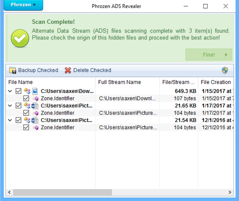Select the C:\Users\saxen\Pict... entry of 21.65 KB

[67, 106]
